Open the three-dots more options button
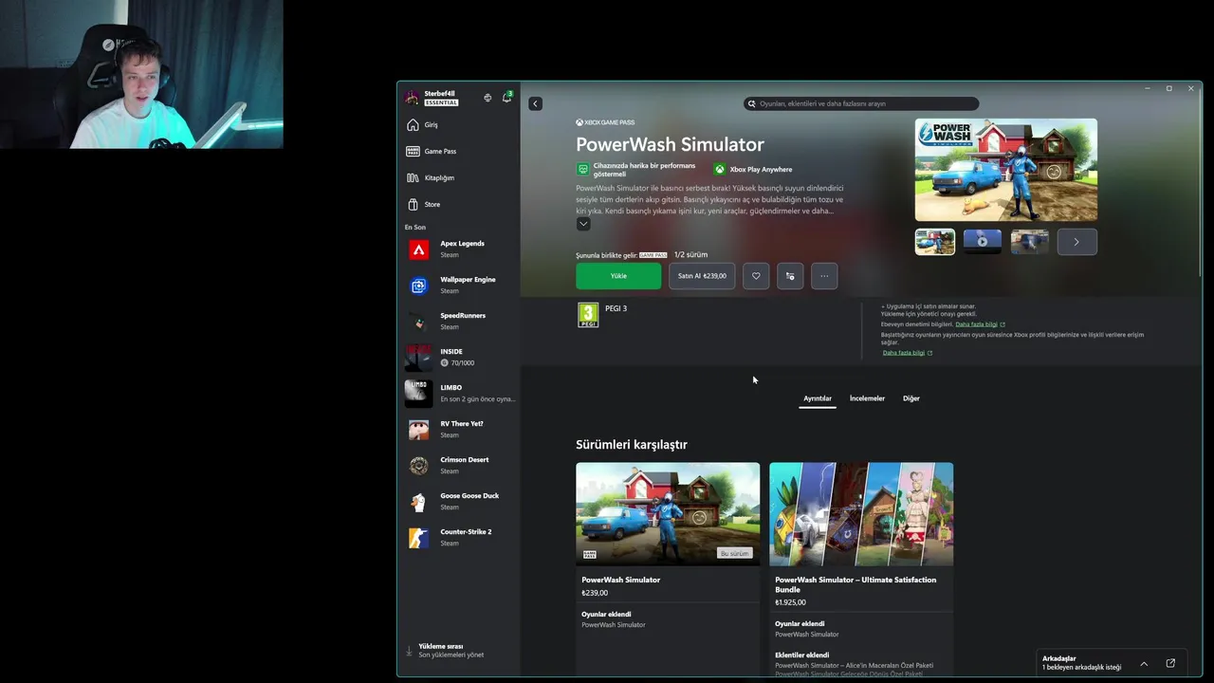 click(x=824, y=276)
